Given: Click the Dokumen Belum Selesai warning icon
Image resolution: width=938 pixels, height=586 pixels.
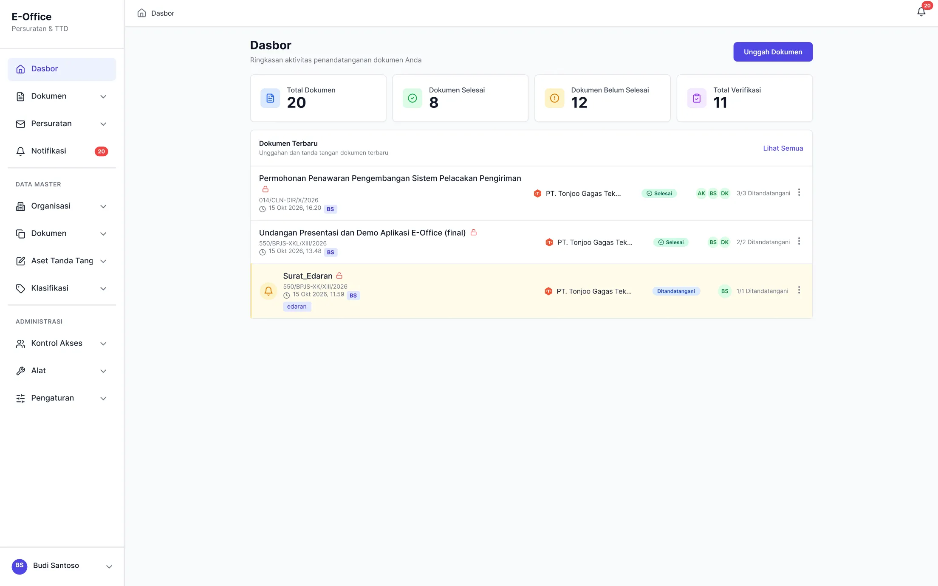Looking at the screenshot, I should pyautogui.click(x=554, y=98).
